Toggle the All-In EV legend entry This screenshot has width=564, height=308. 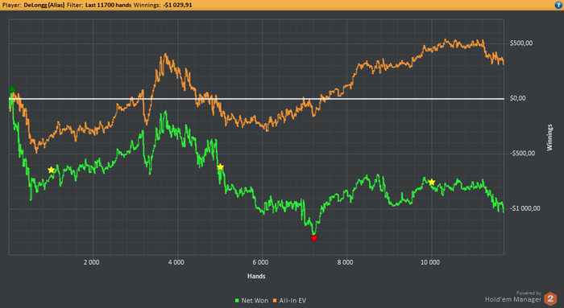289,301
